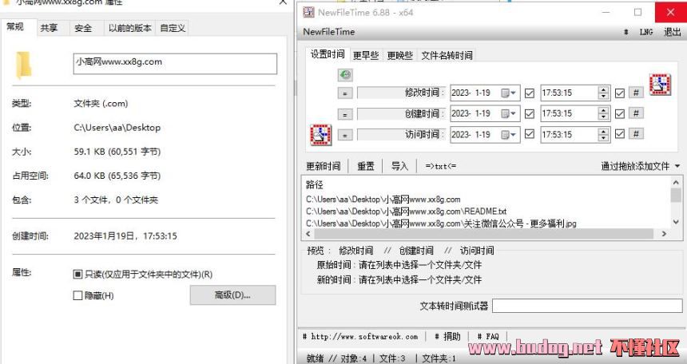The image size is (687, 364).
Task: Click the 创建时间 time spinner arrows
Action: pos(603,113)
